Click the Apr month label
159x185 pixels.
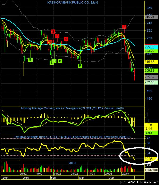(112, 178)
